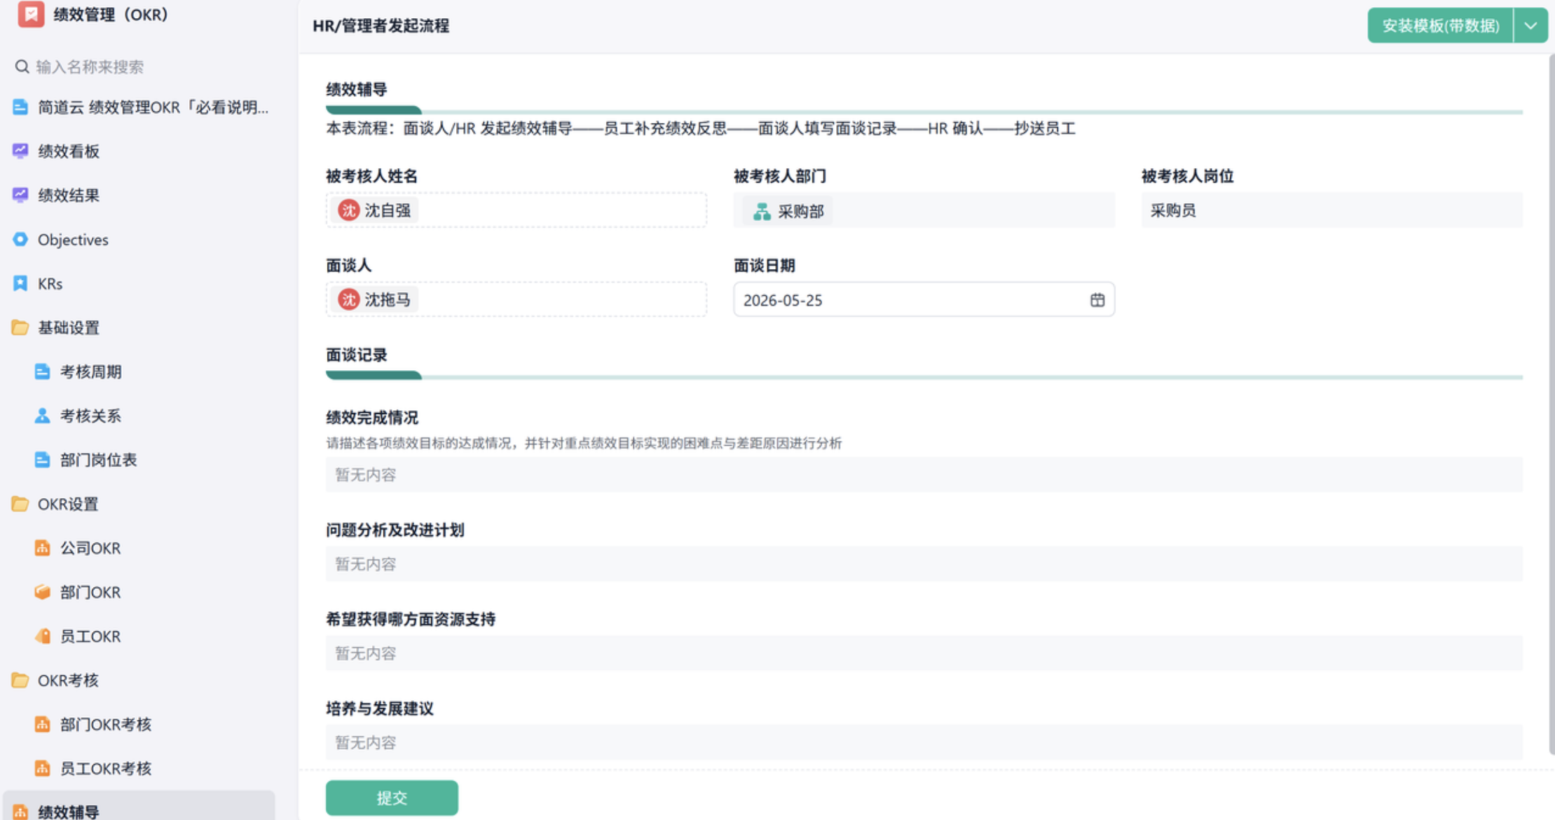The width and height of the screenshot is (1555, 820).
Task: Click the 部门OKR cube icon
Action: coord(43,592)
